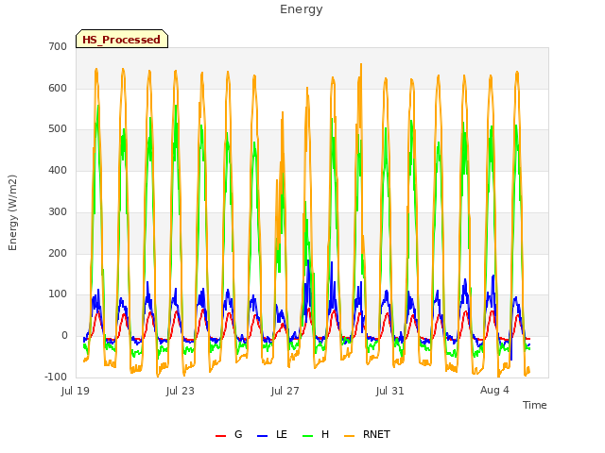This screenshot has height=453, width=605.
Task: Click the orange RNET legend color marker
Action: pos(349,436)
